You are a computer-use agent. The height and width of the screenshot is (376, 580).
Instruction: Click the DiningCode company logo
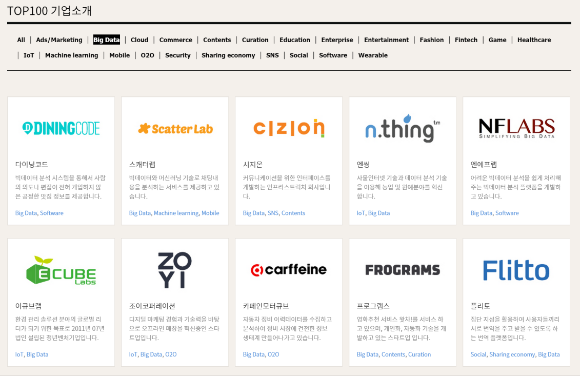click(x=61, y=128)
